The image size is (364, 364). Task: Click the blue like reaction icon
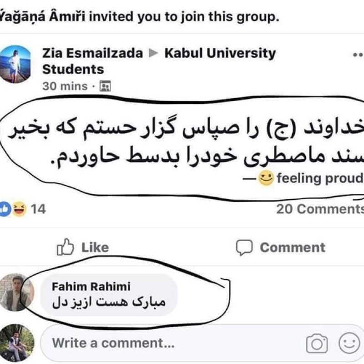click(4, 209)
